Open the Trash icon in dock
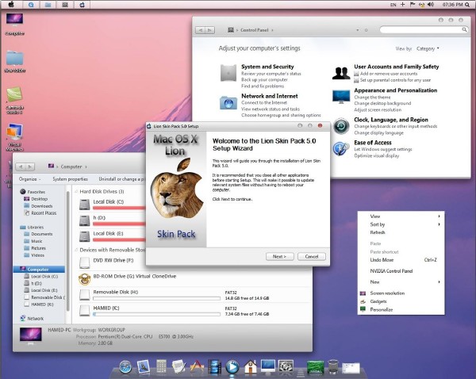The height and width of the screenshot is (379, 476). (x=333, y=366)
